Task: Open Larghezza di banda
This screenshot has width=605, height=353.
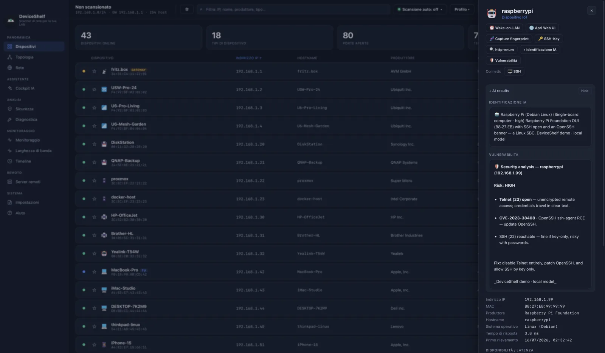Action: tap(34, 150)
